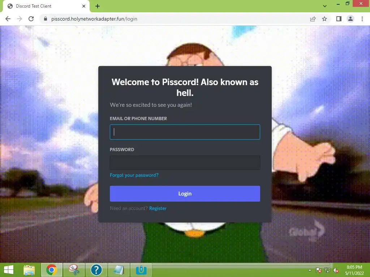Open the tab search chevron
This screenshot has width=370, height=277.
pos(325,6)
